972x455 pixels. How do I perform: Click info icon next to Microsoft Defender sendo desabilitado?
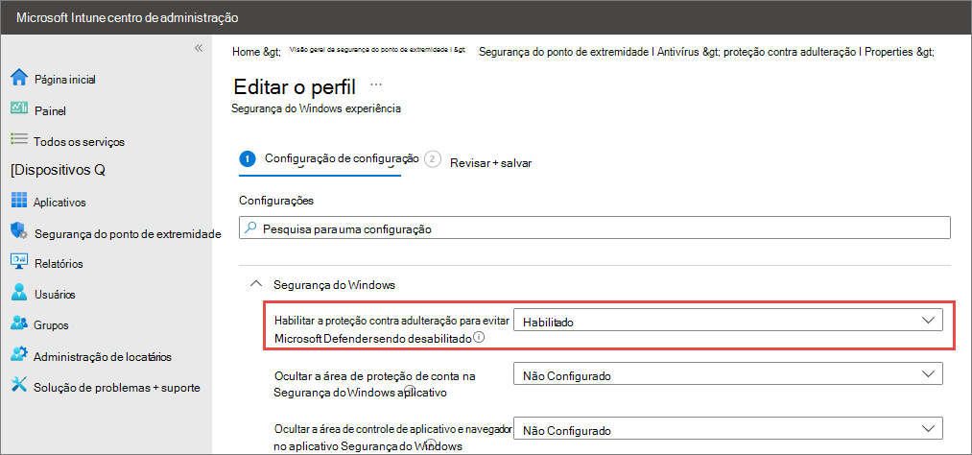pyautogui.click(x=479, y=338)
